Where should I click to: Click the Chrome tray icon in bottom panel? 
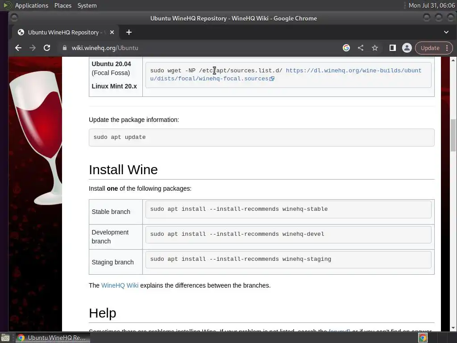point(423,338)
